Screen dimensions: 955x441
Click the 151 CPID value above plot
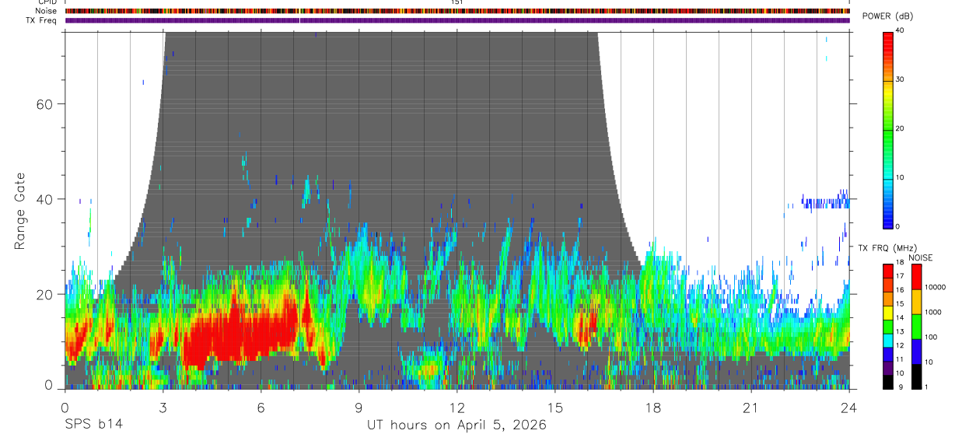457,2
